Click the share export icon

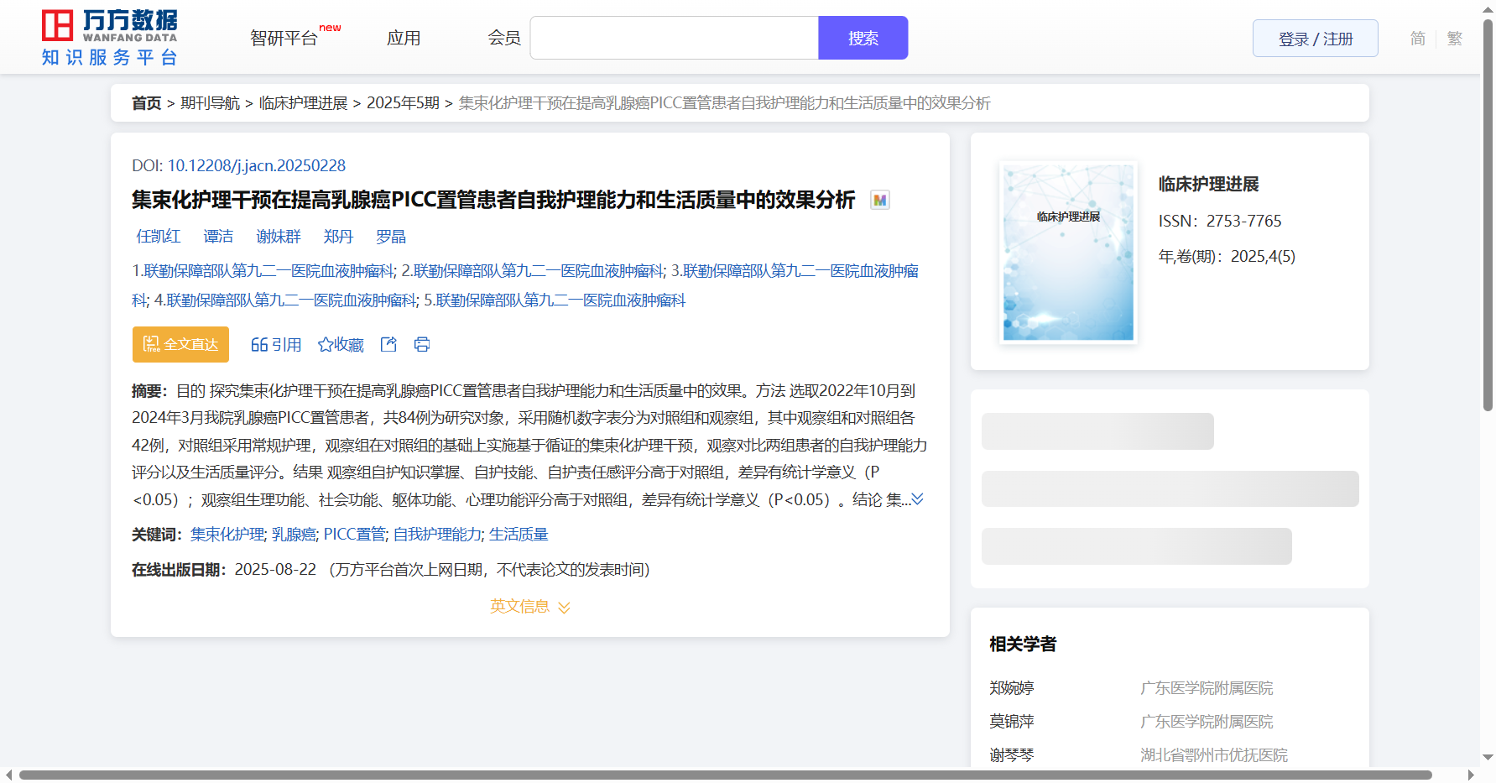[x=388, y=344]
